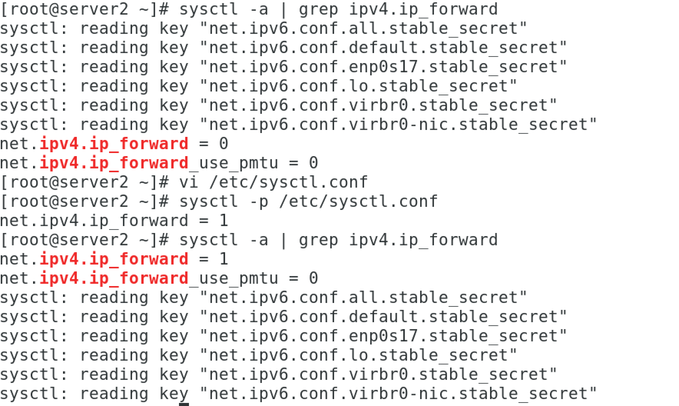Click the first sysctl -a grep command
The height and width of the screenshot is (406, 679).
point(338,9)
